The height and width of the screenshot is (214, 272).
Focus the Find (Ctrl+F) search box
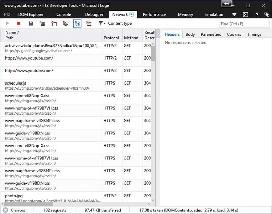pyautogui.click(x=244, y=24)
